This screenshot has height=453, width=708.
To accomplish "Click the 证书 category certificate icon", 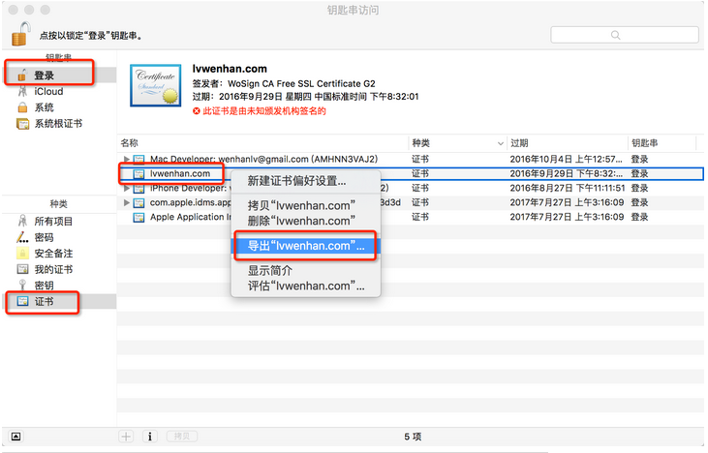I will (22, 301).
